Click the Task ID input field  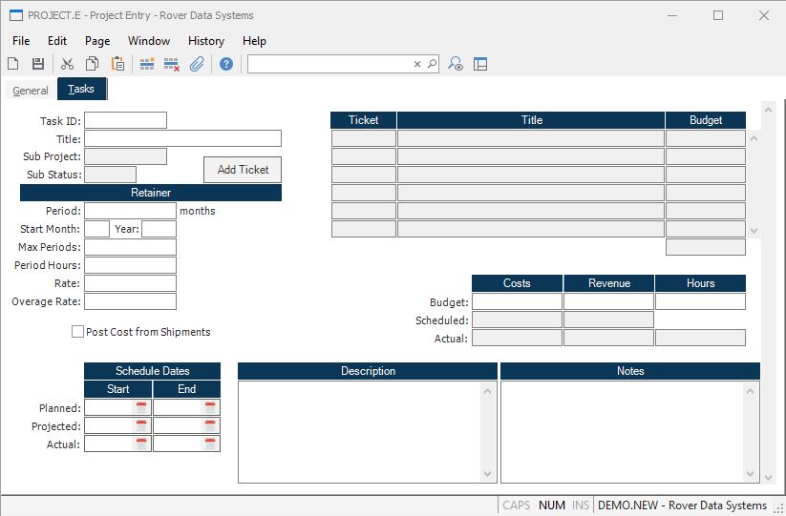pyautogui.click(x=125, y=120)
